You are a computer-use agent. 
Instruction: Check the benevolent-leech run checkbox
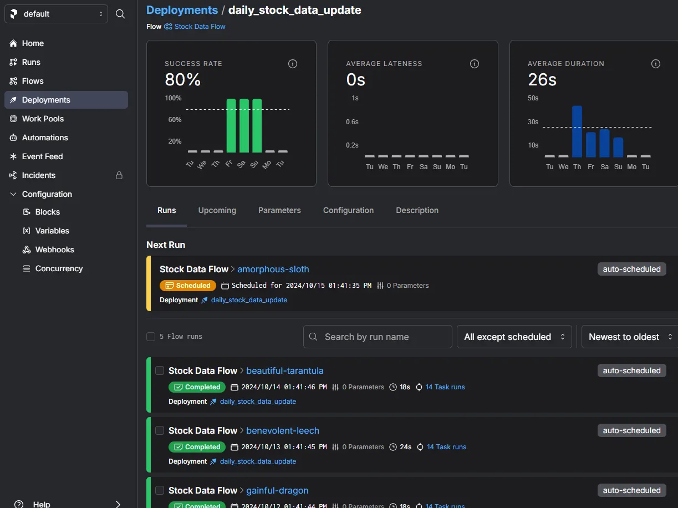click(160, 430)
